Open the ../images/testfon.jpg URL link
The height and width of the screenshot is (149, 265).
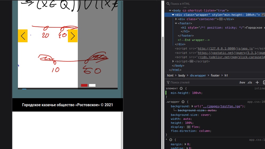[221, 106]
